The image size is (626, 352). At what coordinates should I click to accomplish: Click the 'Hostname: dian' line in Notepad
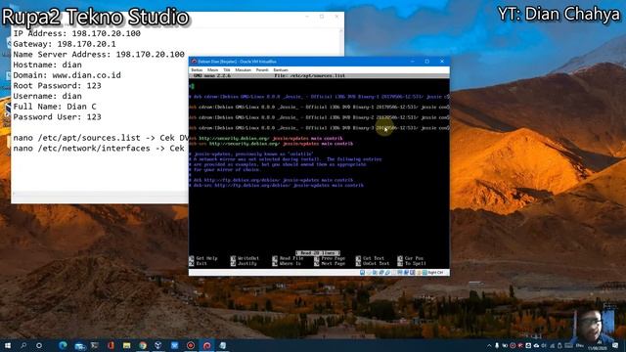point(47,65)
